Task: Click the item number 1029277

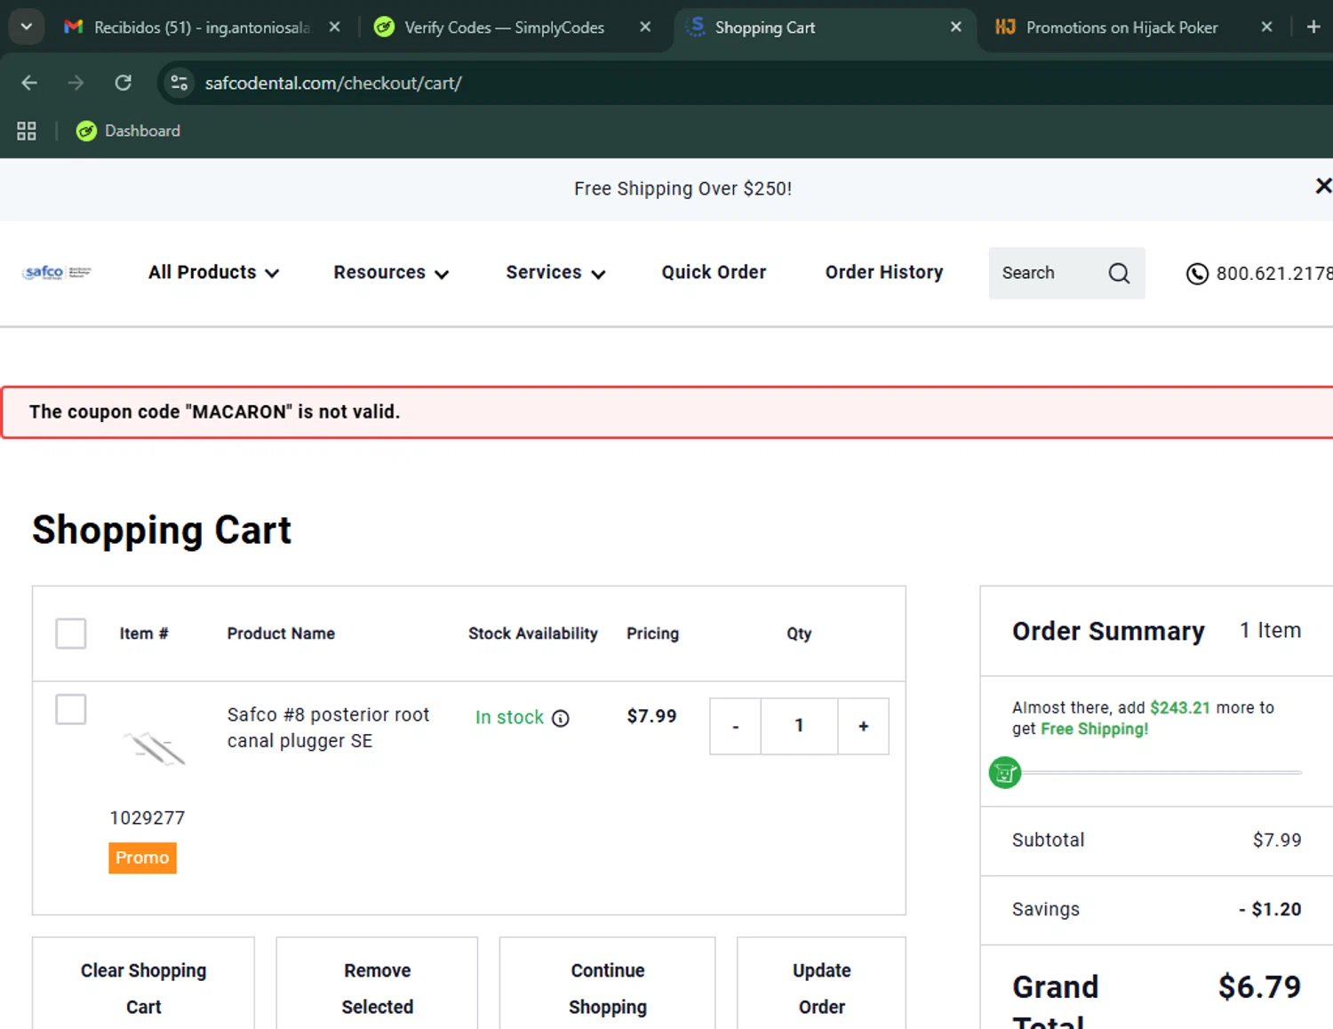Action: (x=148, y=818)
